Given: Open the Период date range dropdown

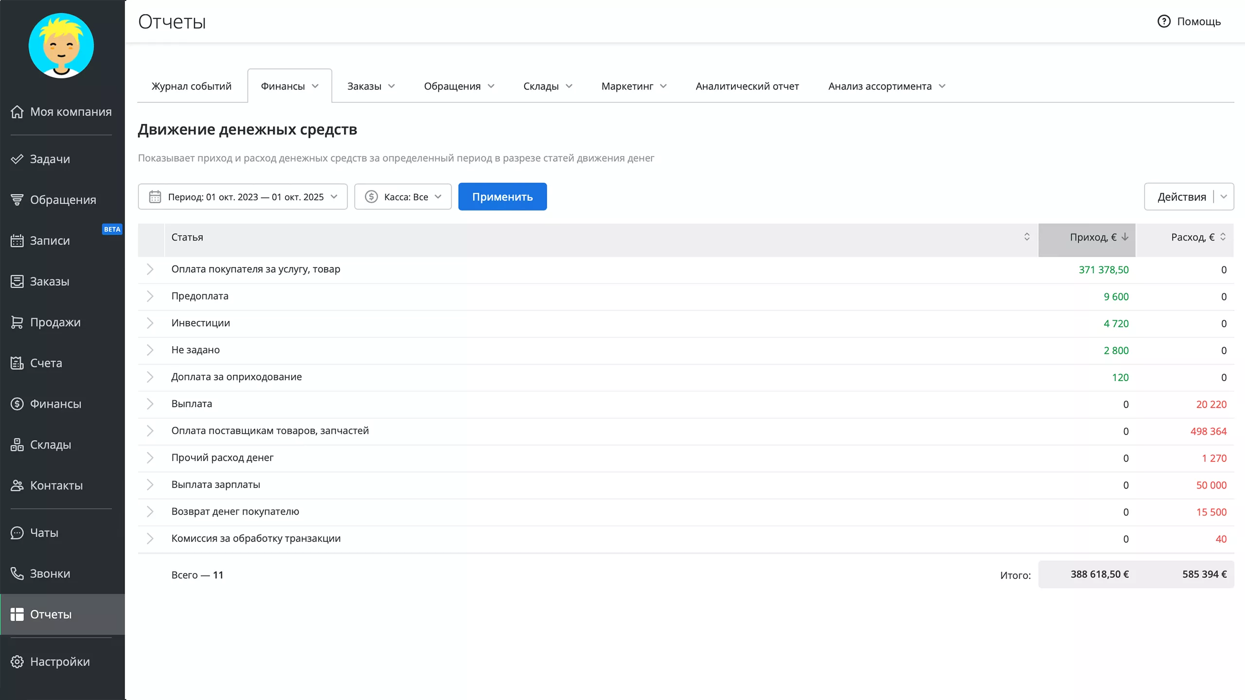Looking at the screenshot, I should (243, 197).
